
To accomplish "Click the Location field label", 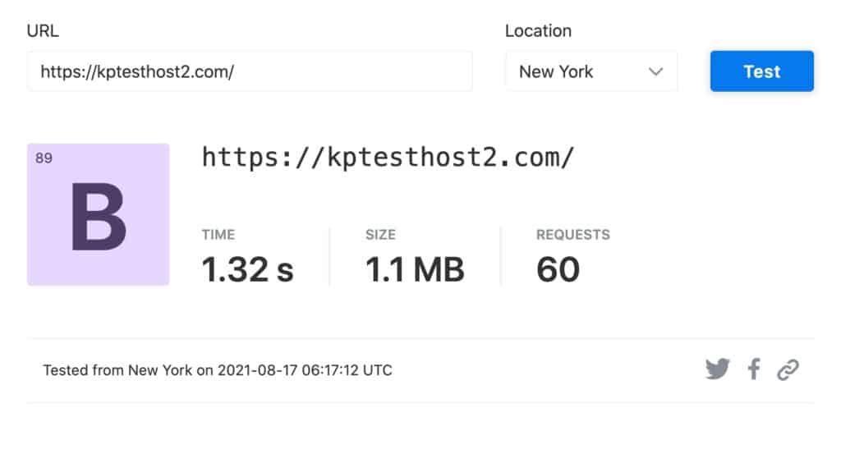I will pos(538,31).
